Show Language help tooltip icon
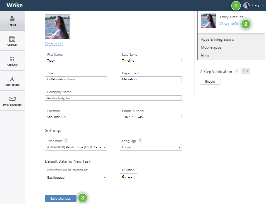The image size is (266, 204). [140, 141]
